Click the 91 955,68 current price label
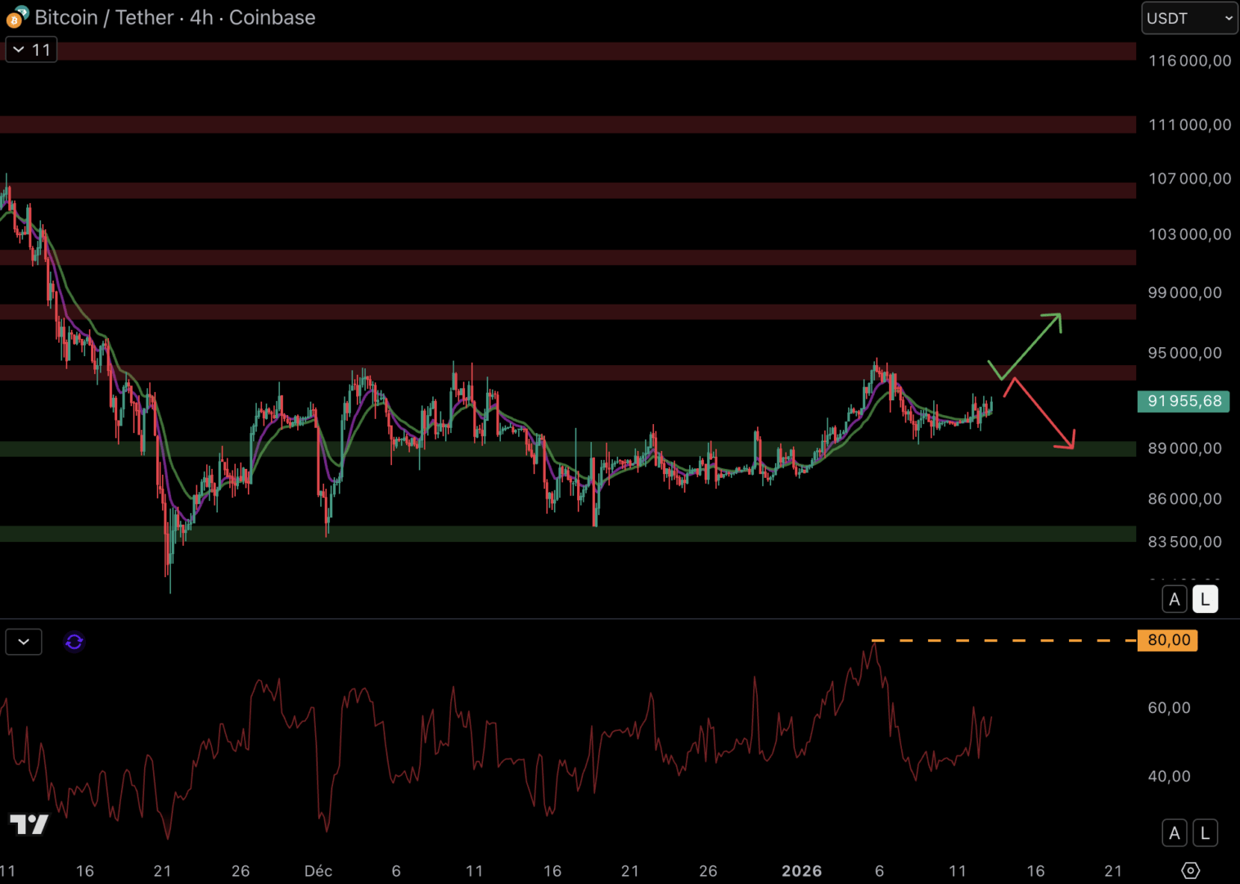1240x884 pixels. (1184, 401)
